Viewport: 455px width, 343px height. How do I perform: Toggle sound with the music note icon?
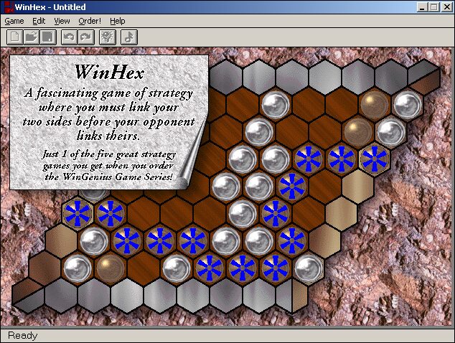click(x=128, y=37)
